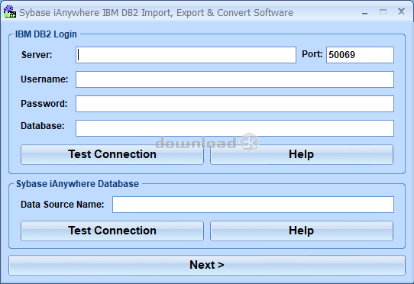This screenshot has height=284, width=414.
Task: Click the Server: label
Action: [x=37, y=55]
